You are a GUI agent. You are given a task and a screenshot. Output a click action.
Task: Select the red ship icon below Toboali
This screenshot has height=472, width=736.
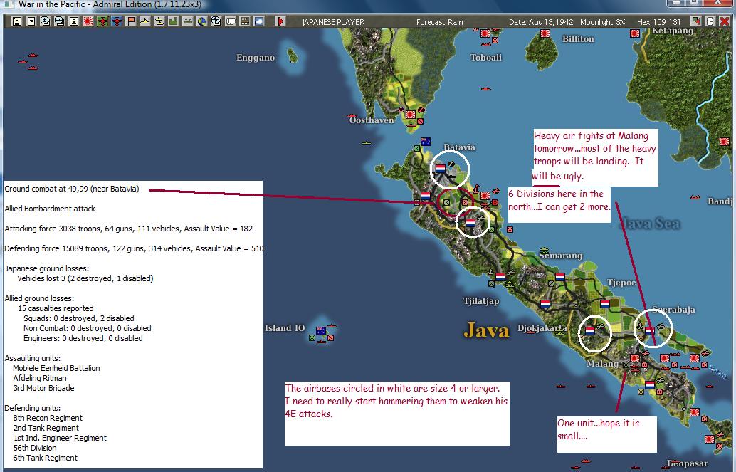486,89
